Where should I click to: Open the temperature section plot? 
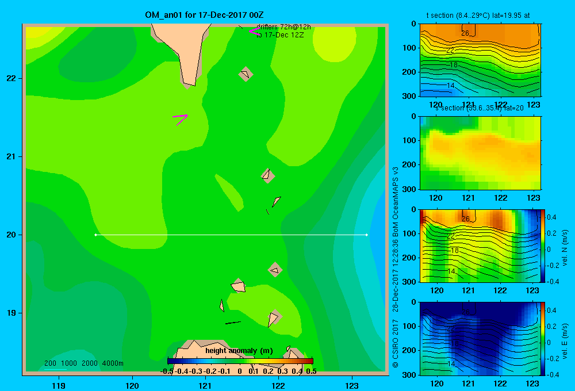(x=480, y=60)
